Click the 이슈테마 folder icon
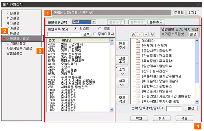204x131 pixels. (x=138, y=41)
